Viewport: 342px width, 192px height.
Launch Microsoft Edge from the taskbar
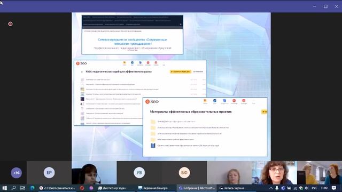tap(32, 188)
